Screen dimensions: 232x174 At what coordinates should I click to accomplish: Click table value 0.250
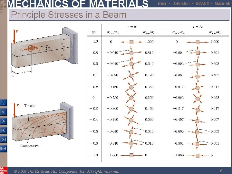point(149,98)
